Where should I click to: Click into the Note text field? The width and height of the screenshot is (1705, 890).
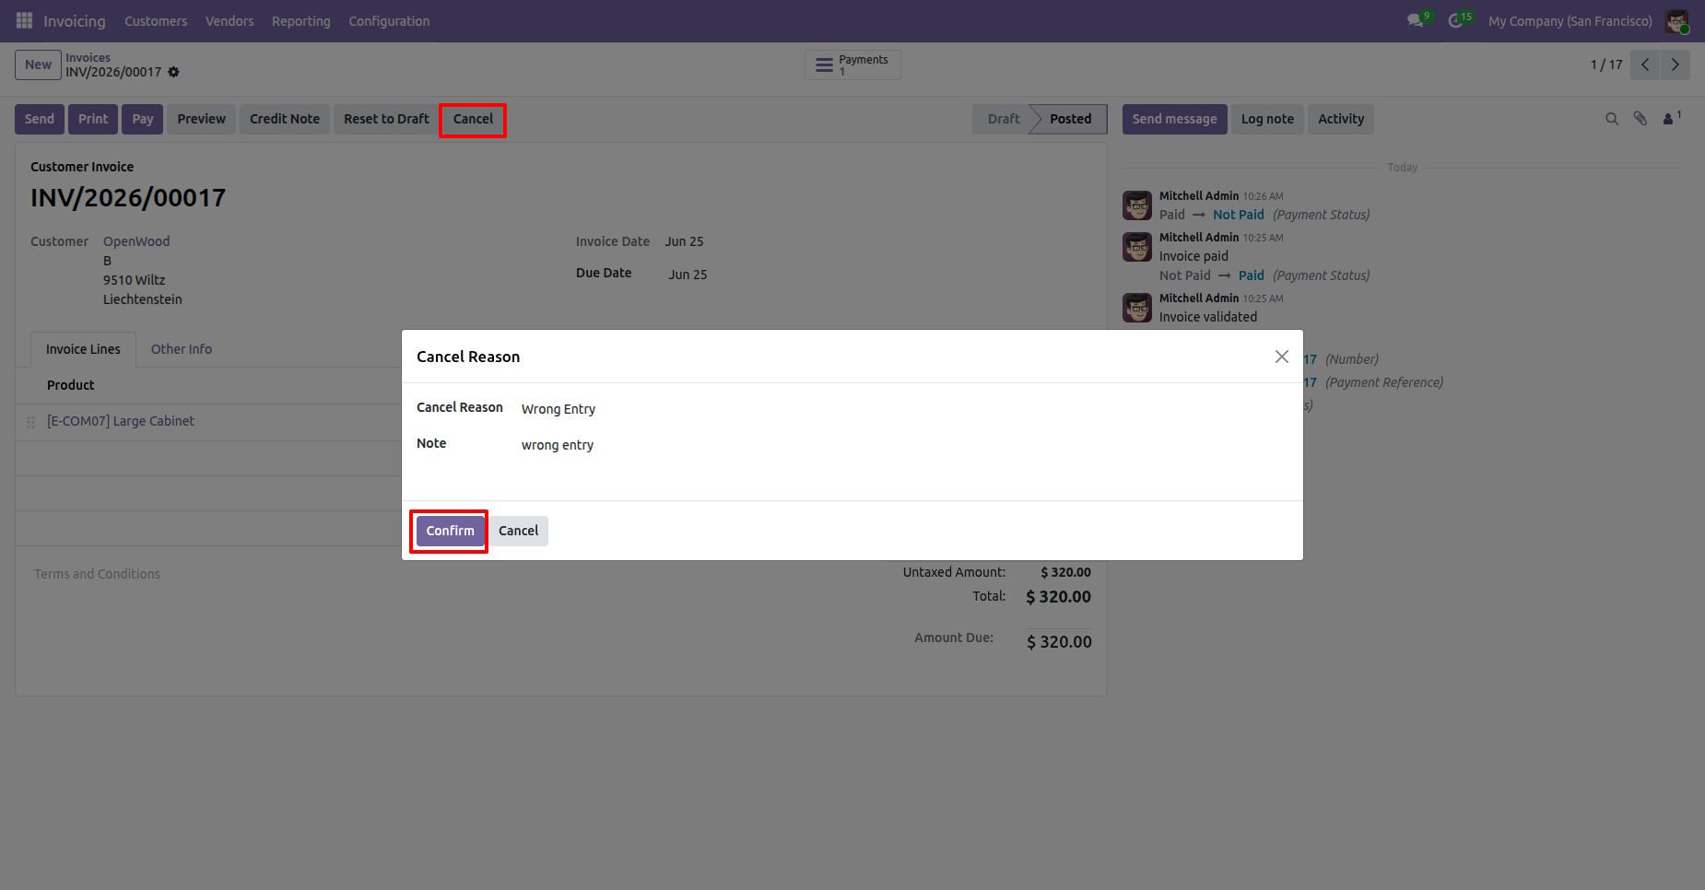tap(903, 445)
